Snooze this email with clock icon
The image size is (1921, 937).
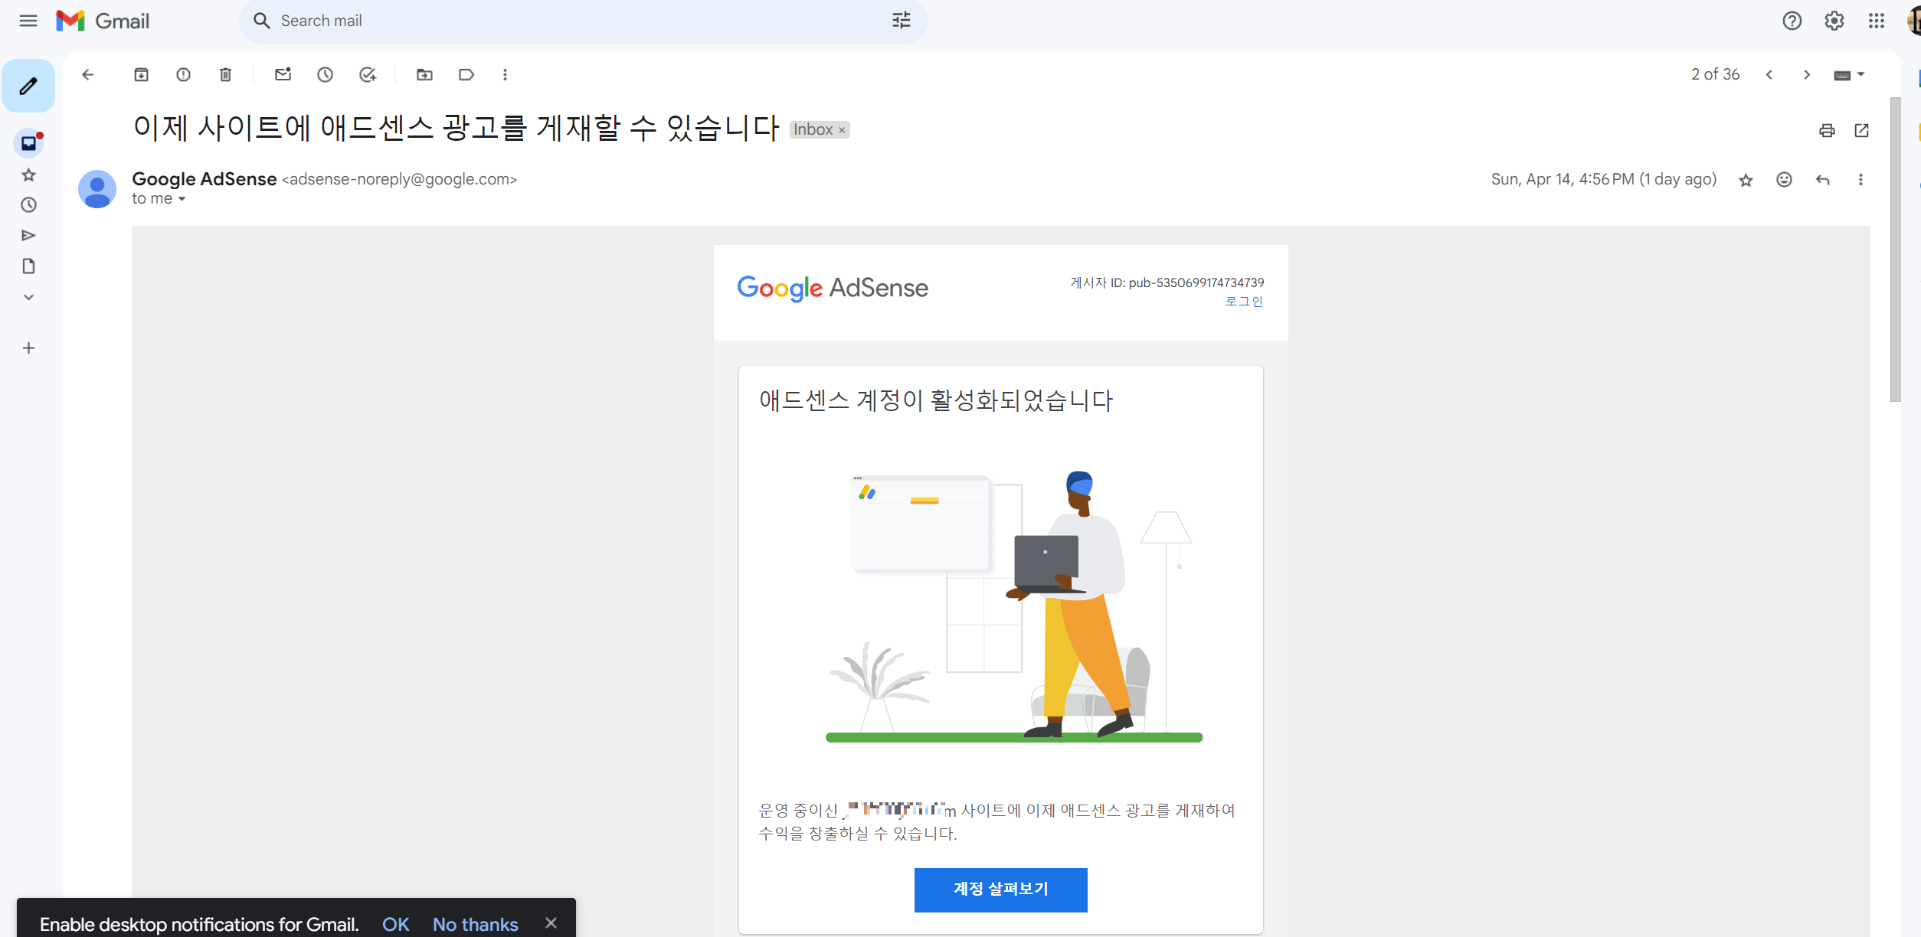[x=325, y=74]
